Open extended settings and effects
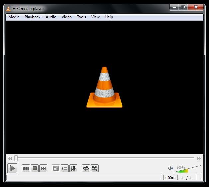This screenshot has height=187, width=209. 73,169
